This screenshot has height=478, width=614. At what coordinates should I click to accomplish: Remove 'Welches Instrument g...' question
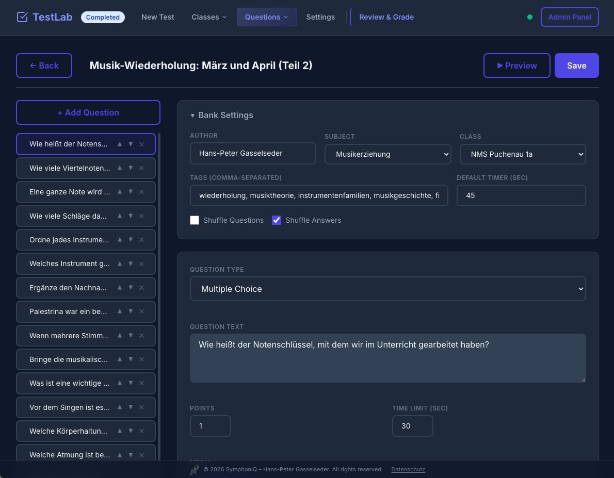pyautogui.click(x=142, y=264)
